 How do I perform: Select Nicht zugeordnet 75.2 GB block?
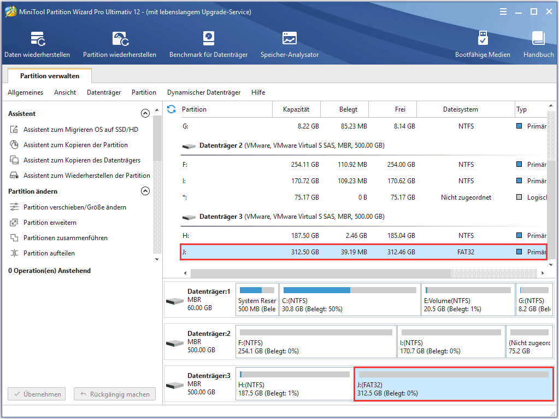(529, 342)
